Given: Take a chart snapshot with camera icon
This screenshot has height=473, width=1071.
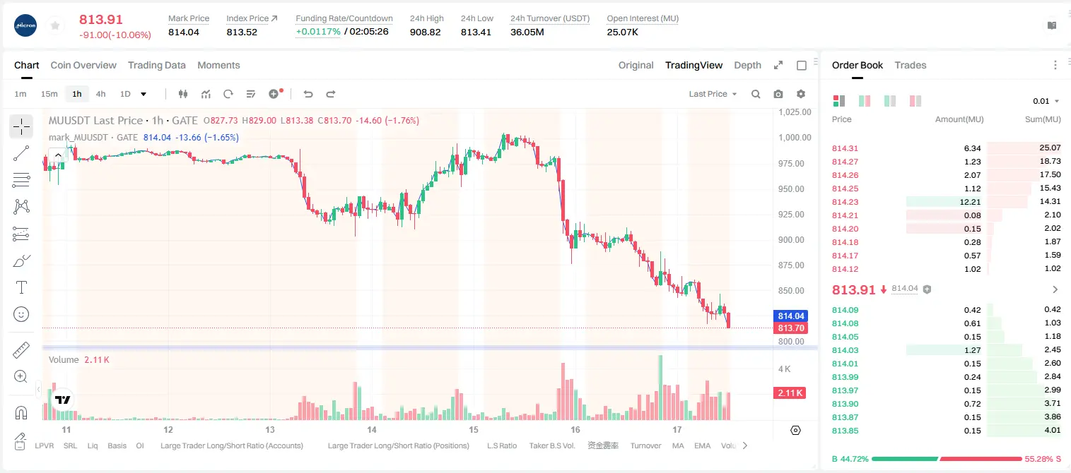Looking at the screenshot, I should click(x=778, y=94).
